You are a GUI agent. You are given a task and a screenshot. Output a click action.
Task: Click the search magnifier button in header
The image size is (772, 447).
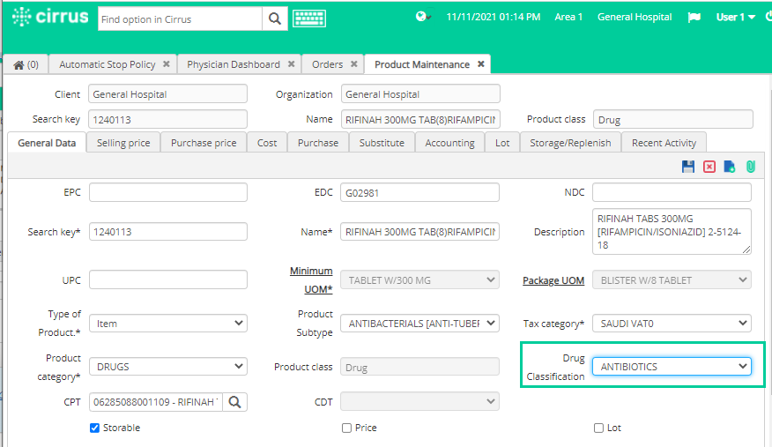[x=275, y=19]
